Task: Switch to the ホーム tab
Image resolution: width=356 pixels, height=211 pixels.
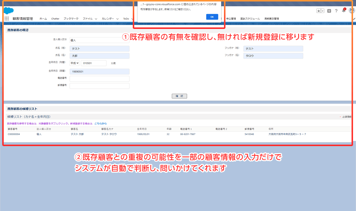Action: [x=43, y=19]
